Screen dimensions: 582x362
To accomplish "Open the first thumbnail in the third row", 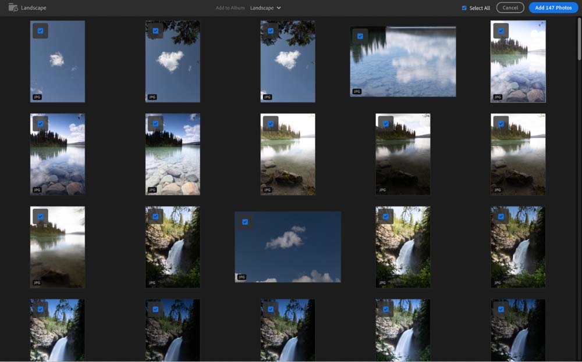I will tap(58, 247).
